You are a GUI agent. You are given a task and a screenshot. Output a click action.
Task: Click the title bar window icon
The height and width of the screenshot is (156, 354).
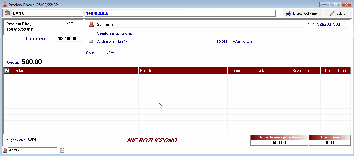coord(5,4)
